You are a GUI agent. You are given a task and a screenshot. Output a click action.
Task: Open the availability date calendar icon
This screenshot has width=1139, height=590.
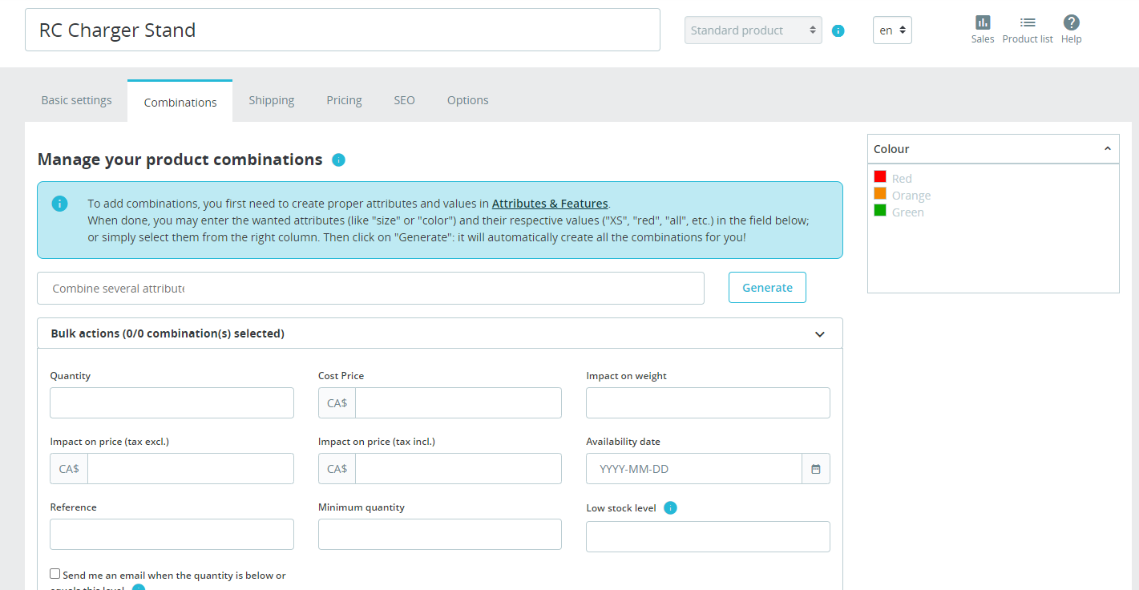pyautogui.click(x=816, y=469)
